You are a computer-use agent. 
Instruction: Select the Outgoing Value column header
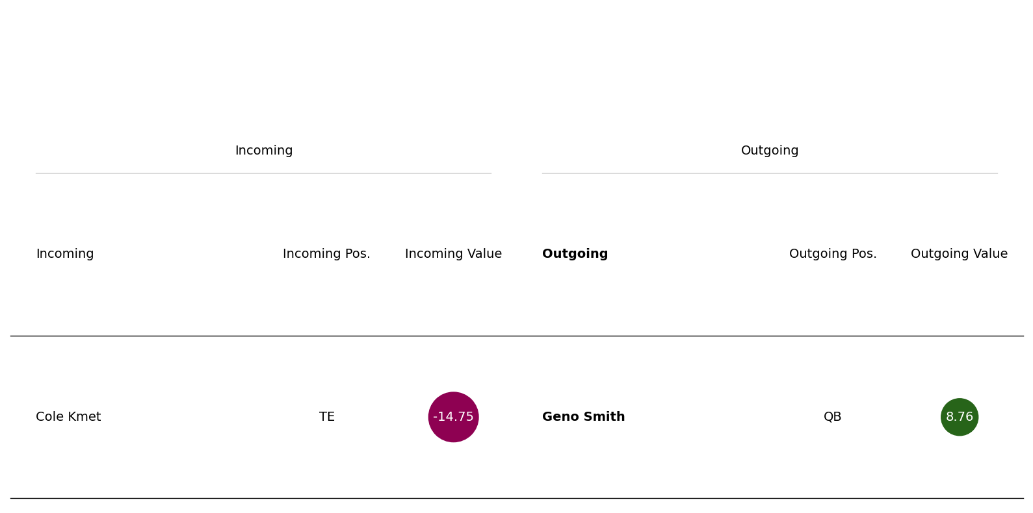pyautogui.click(x=960, y=254)
